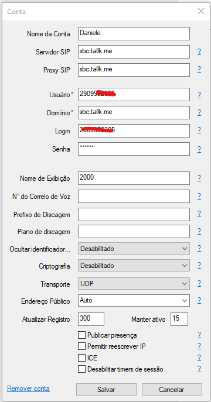Open help for Servidor SIP field

click(x=199, y=52)
